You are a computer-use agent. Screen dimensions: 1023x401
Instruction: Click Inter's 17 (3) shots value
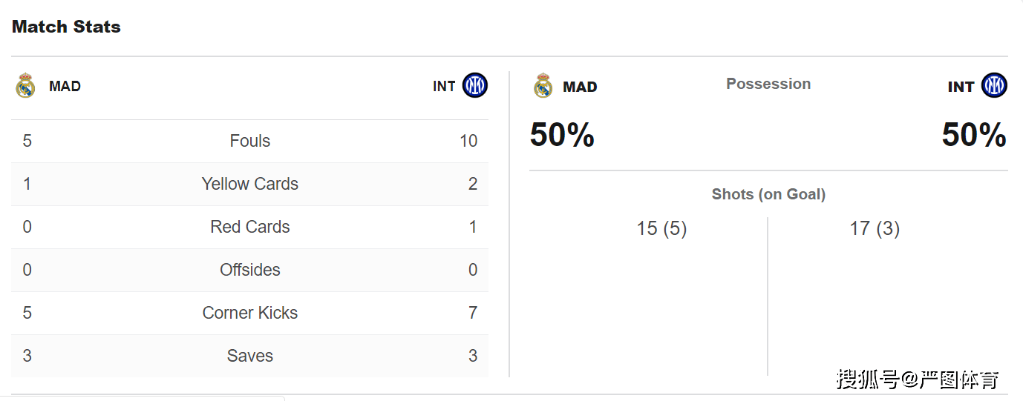coord(875,228)
